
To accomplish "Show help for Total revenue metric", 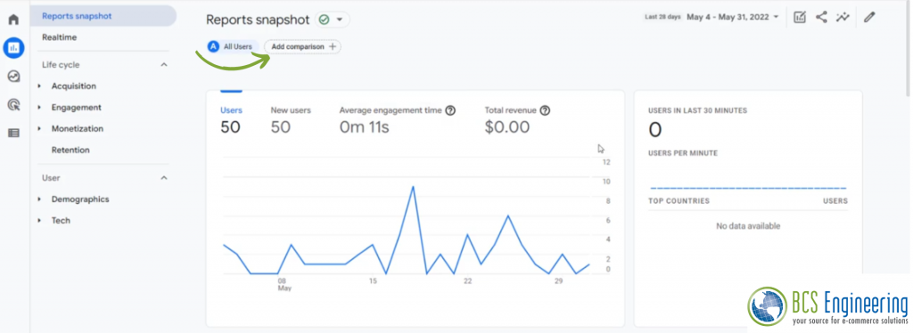I will (545, 110).
